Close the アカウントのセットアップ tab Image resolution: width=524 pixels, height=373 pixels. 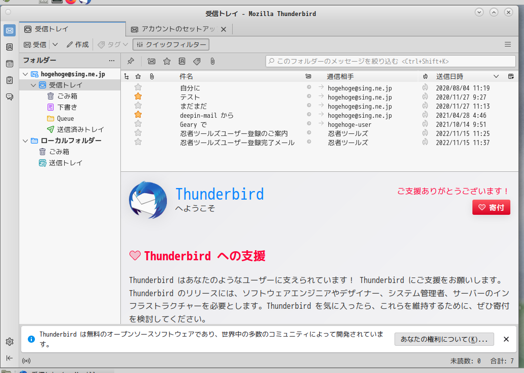click(x=224, y=29)
